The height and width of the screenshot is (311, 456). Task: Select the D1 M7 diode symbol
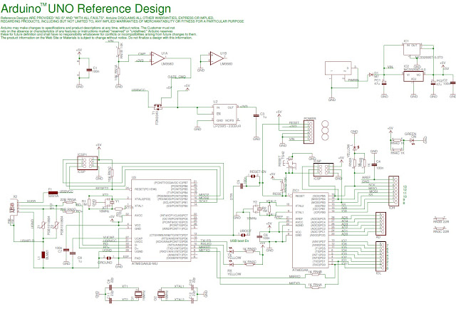tap(370, 75)
